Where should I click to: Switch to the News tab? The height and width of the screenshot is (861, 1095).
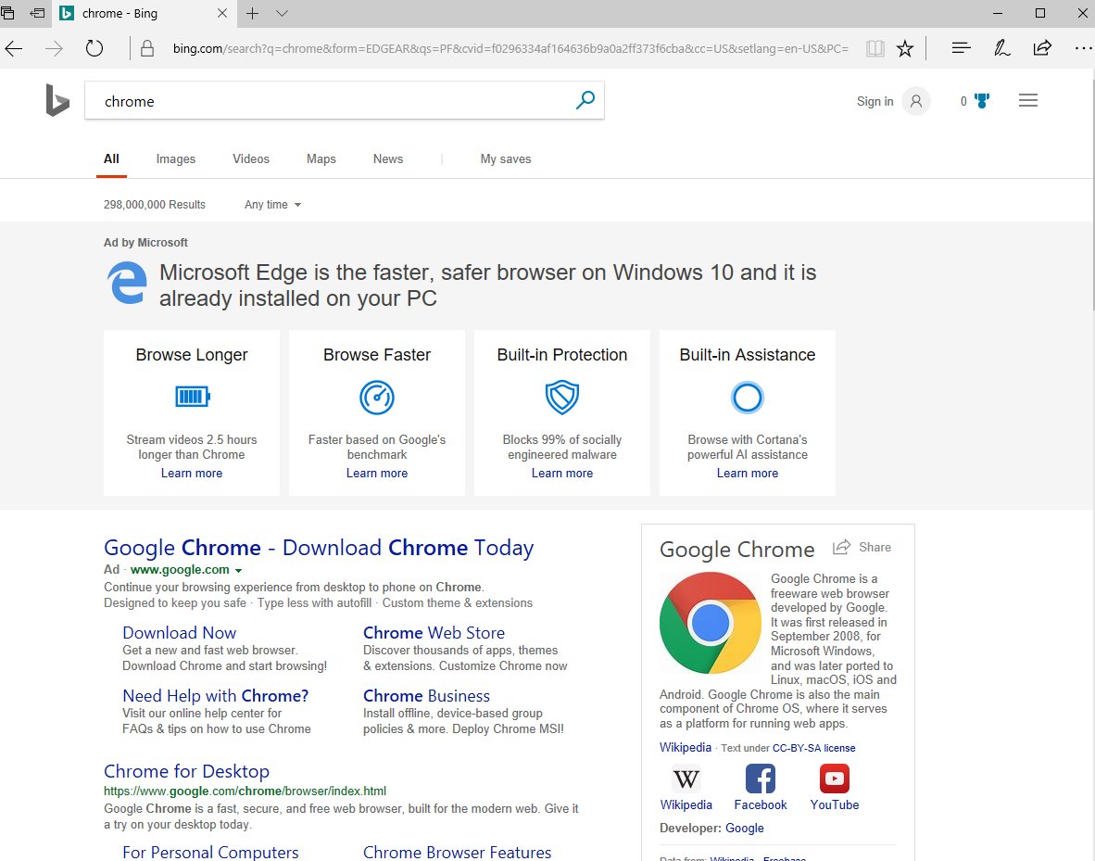point(387,159)
